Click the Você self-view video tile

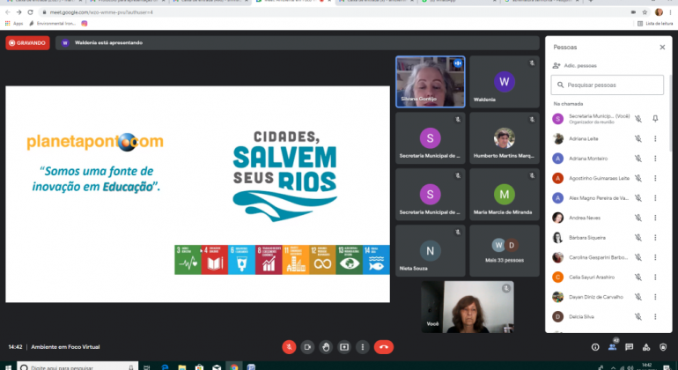pyautogui.click(x=468, y=307)
